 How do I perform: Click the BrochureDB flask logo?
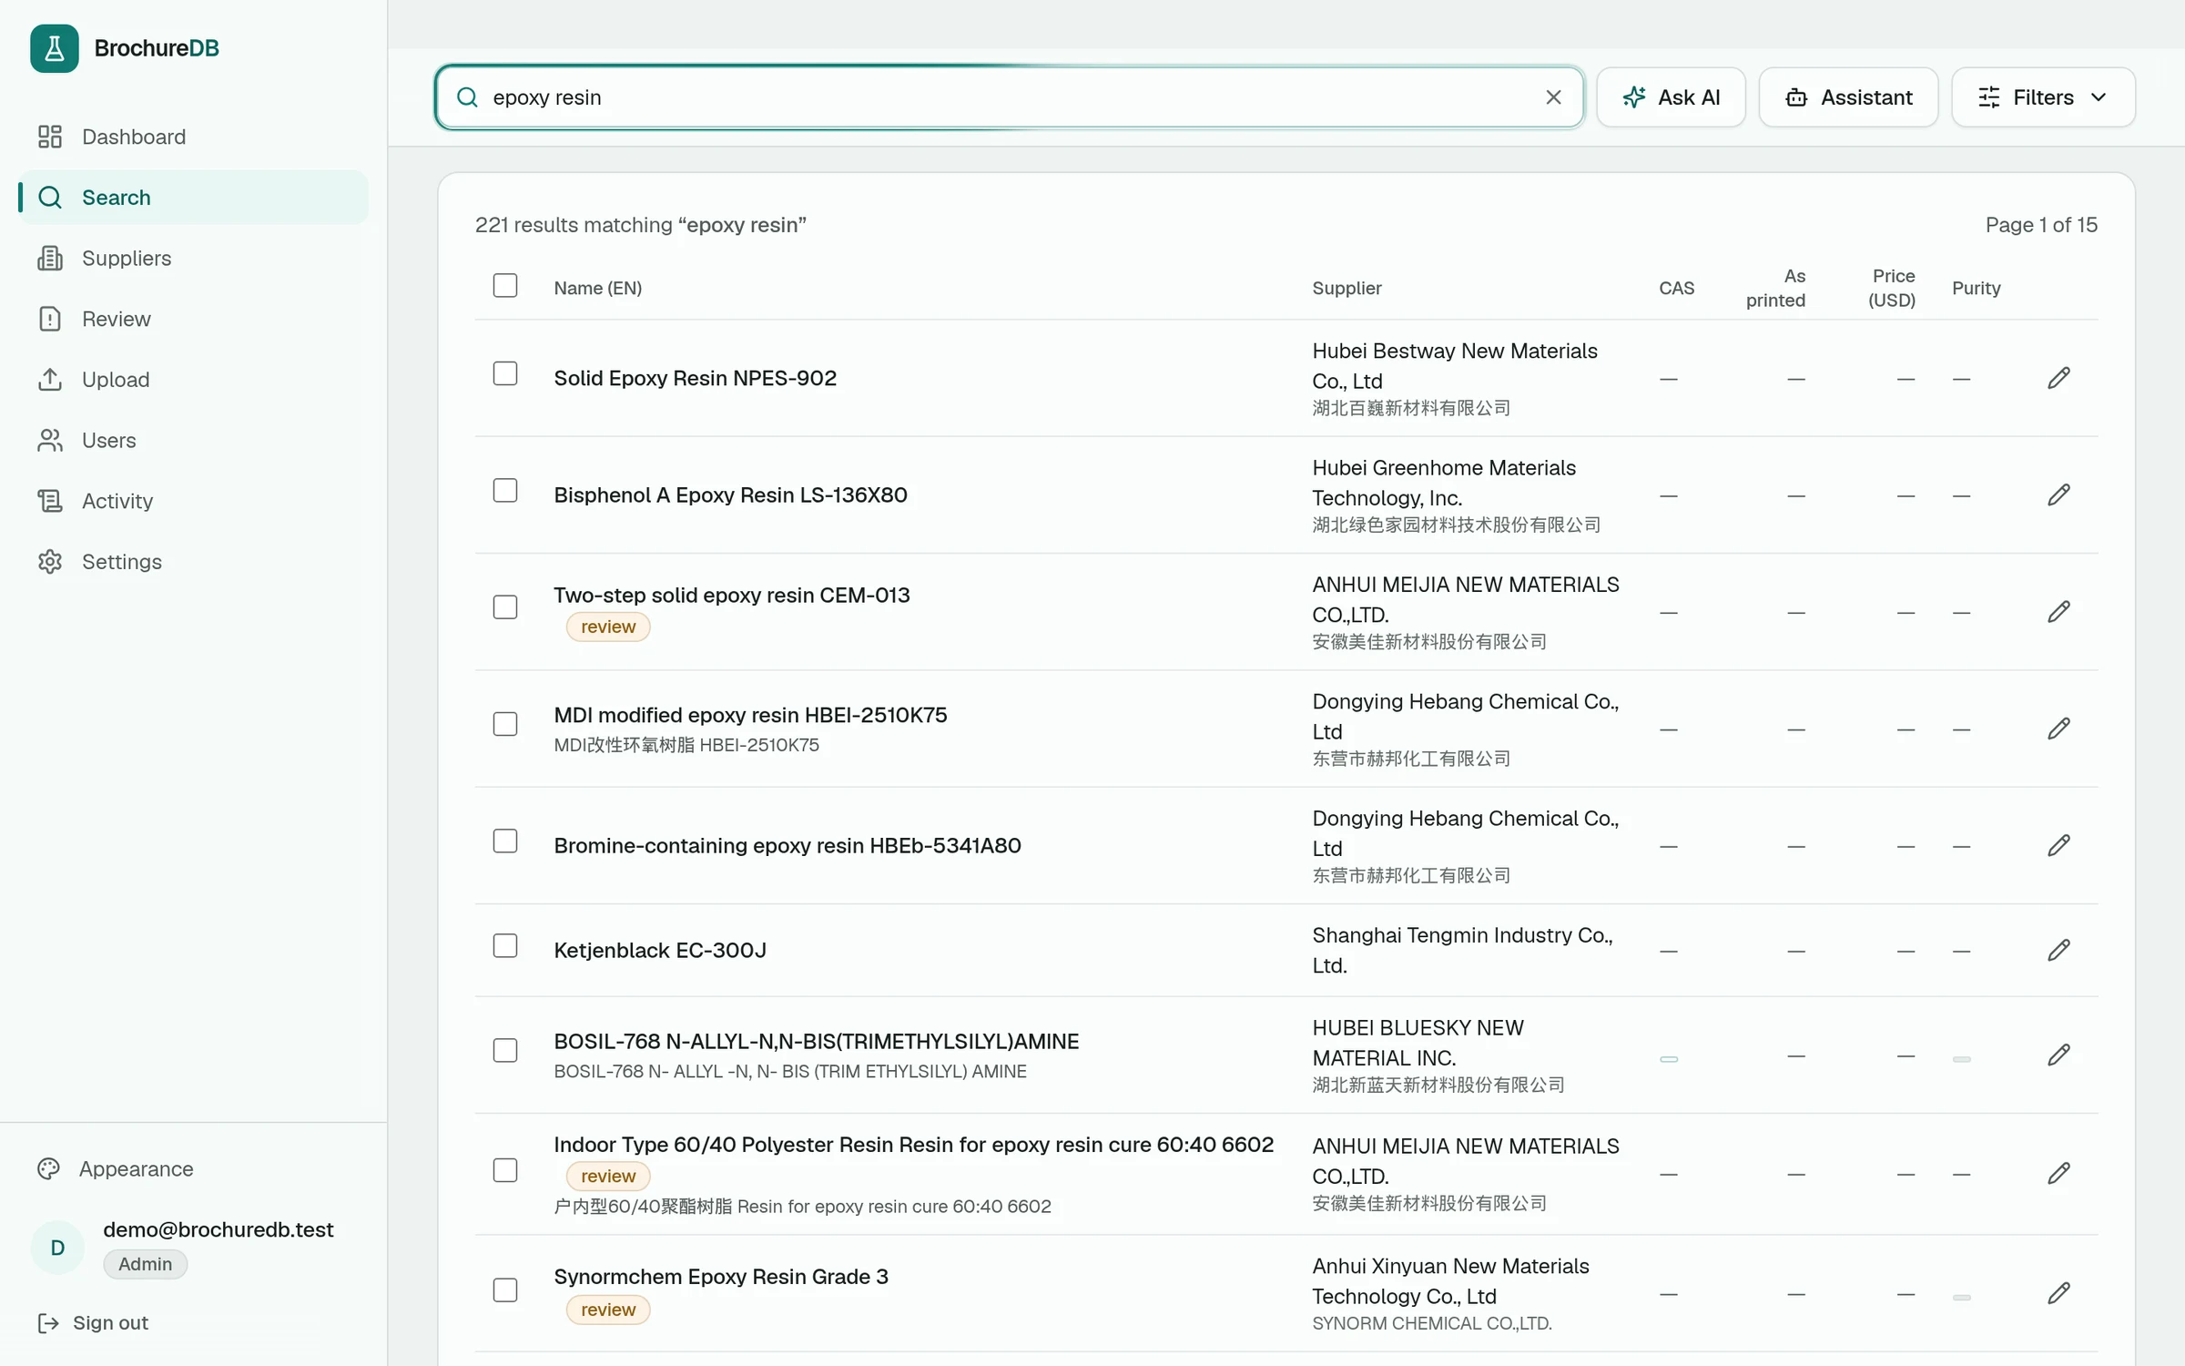click(x=55, y=48)
